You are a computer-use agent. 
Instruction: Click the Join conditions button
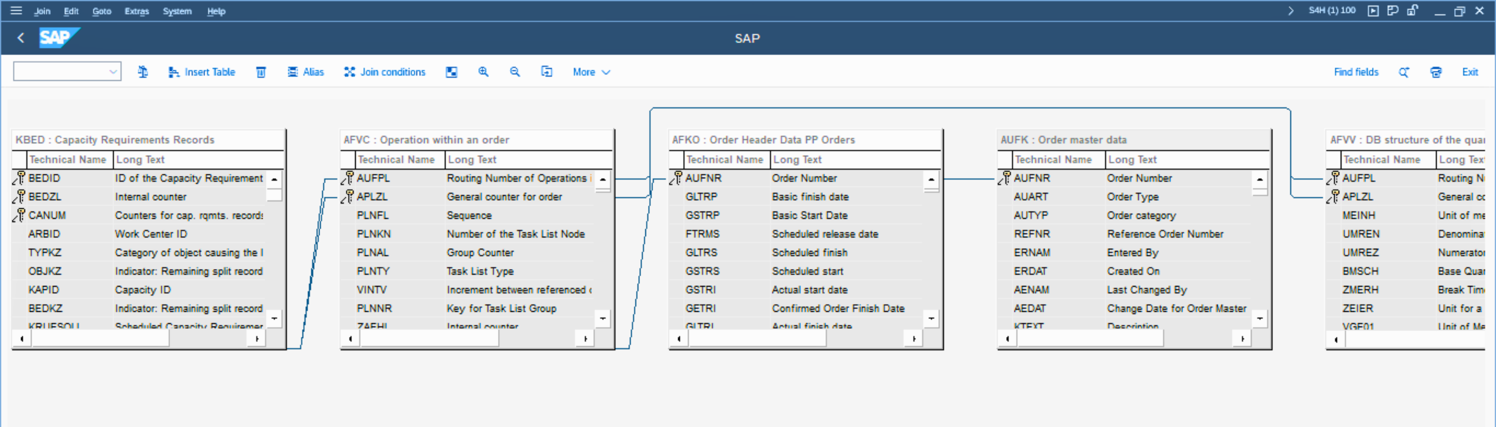click(x=384, y=72)
